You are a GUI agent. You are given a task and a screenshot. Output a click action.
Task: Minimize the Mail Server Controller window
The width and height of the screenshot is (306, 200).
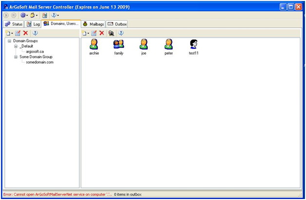pos(283,7)
